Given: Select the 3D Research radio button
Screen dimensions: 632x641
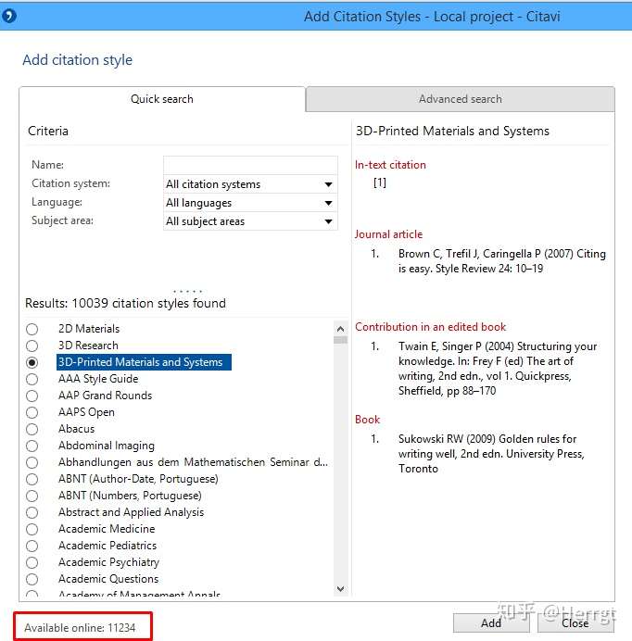Looking at the screenshot, I should (x=32, y=346).
